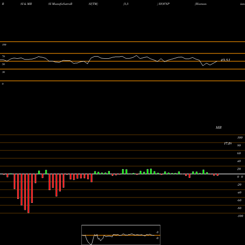This screenshot has height=245, width=245.
Task: Click the HOVNP ticker symbol text
Action: click(164, 4)
